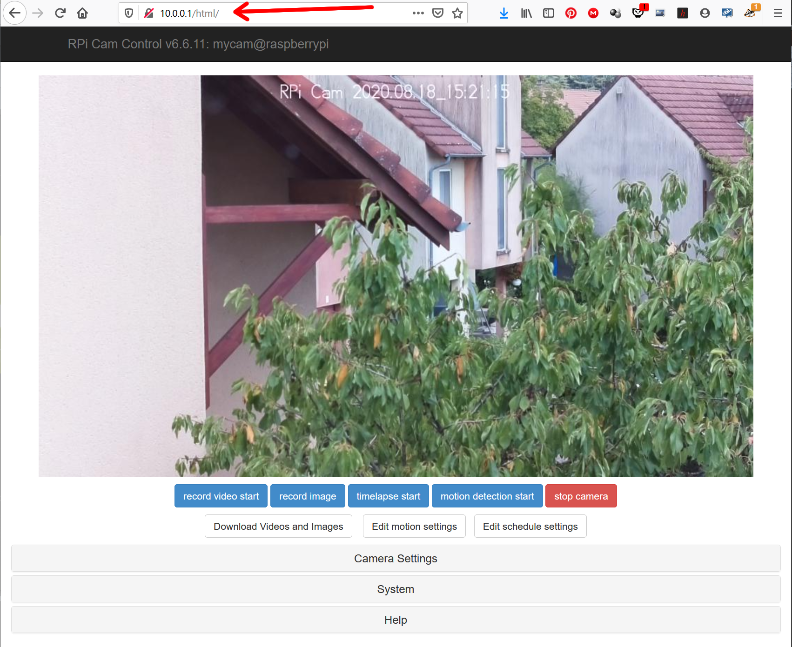The height and width of the screenshot is (647, 792).
Task: Reload the current page
Action: (60, 13)
